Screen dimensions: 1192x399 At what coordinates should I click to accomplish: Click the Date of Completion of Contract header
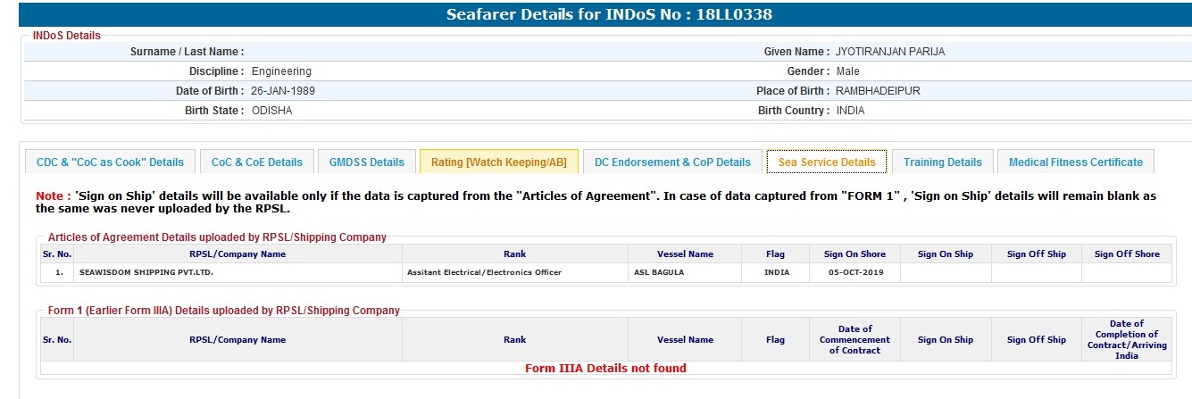click(x=1126, y=339)
